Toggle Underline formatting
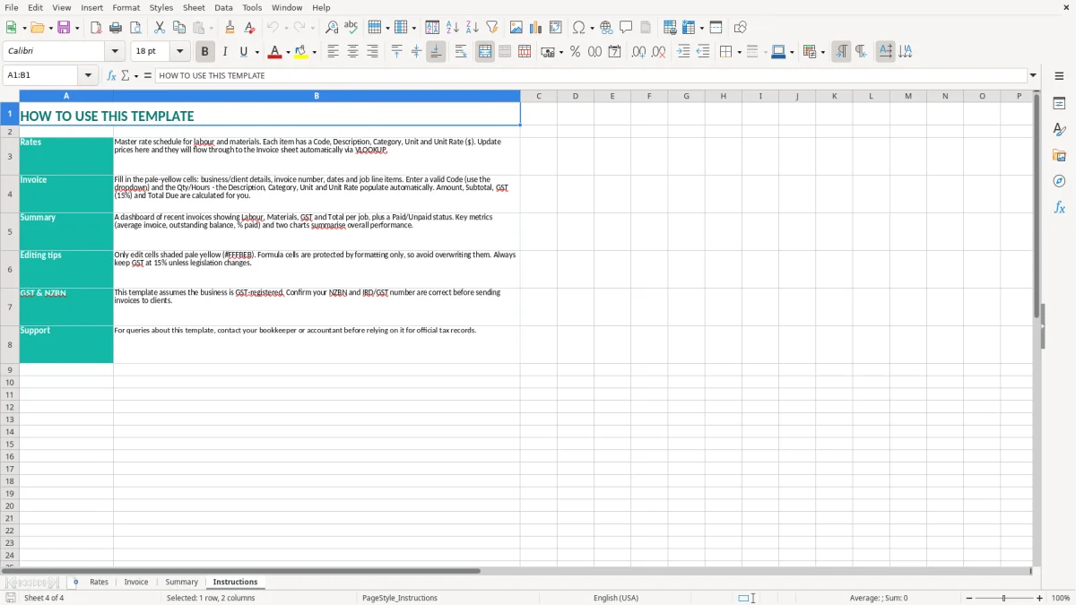 (x=243, y=52)
